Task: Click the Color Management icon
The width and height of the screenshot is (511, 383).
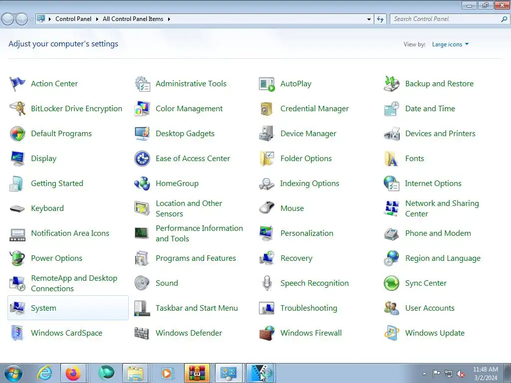Action: (x=142, y=109)
